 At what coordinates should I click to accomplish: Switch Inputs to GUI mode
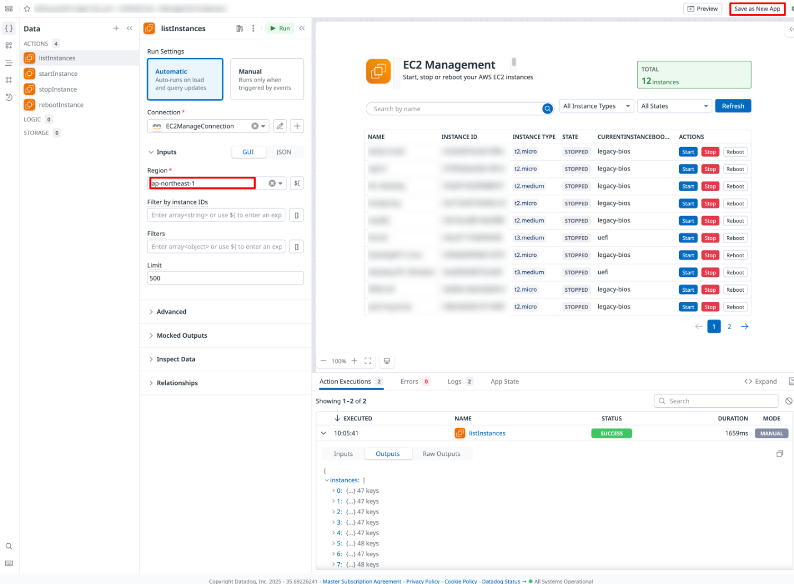pos(248,152)
